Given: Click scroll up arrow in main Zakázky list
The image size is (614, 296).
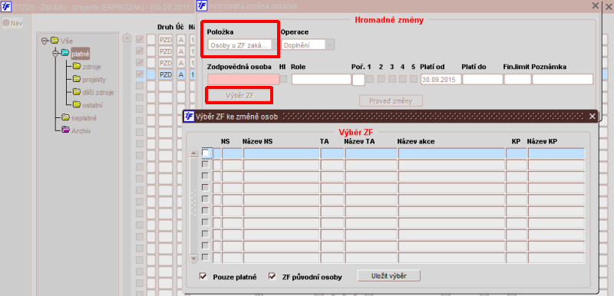Looking at the screenshot, I should tap(127, 38).
